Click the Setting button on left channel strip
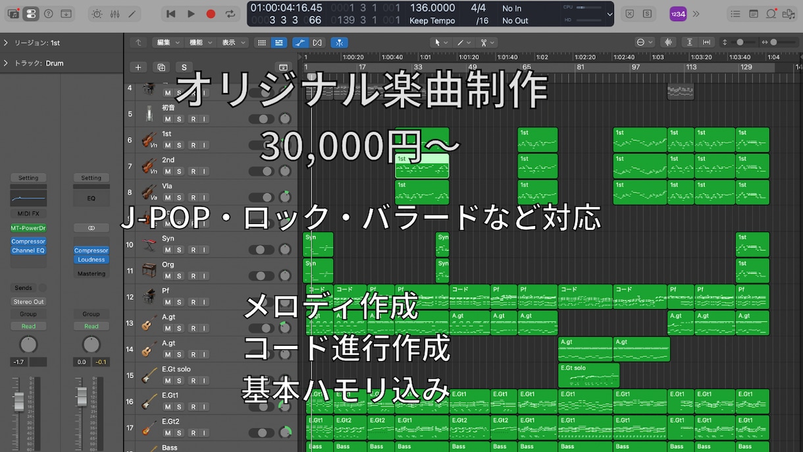The height and width of the screenshot is (452, 803). click(x=28, y=178)
